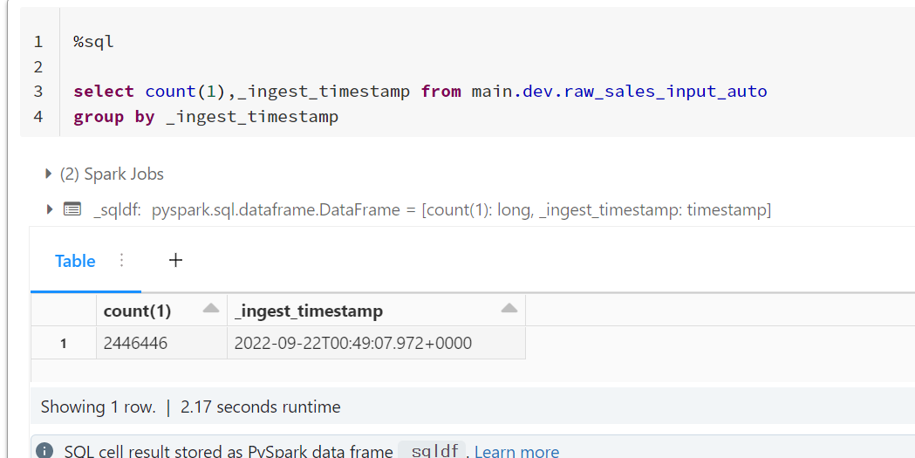Place cursor on the group by code line
This screenshot has height=458, width=915.
(206, 117)
